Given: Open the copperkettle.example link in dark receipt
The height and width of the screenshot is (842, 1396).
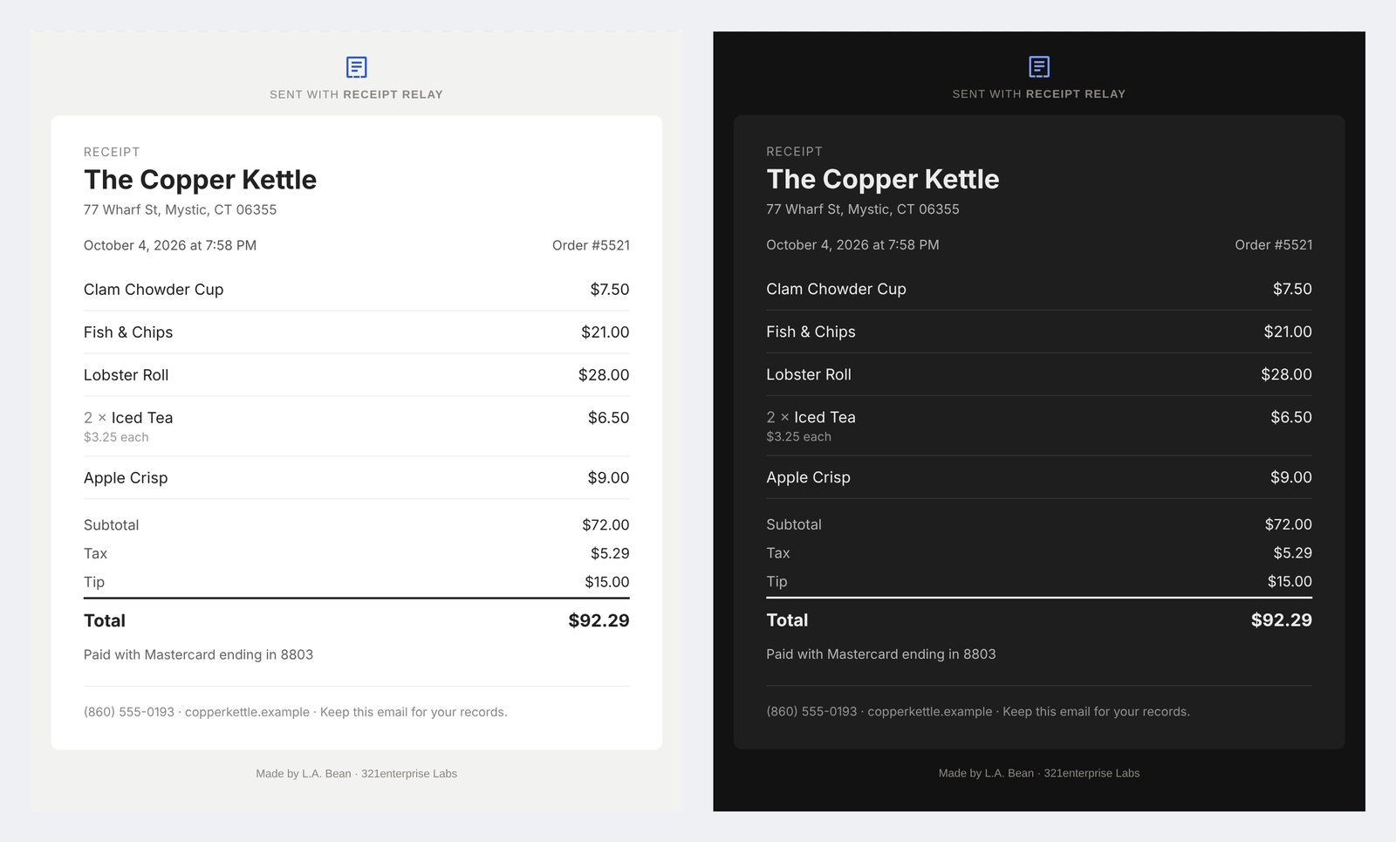Looking at the screenshot, I should pyautogui.click(x=930, y=711).
